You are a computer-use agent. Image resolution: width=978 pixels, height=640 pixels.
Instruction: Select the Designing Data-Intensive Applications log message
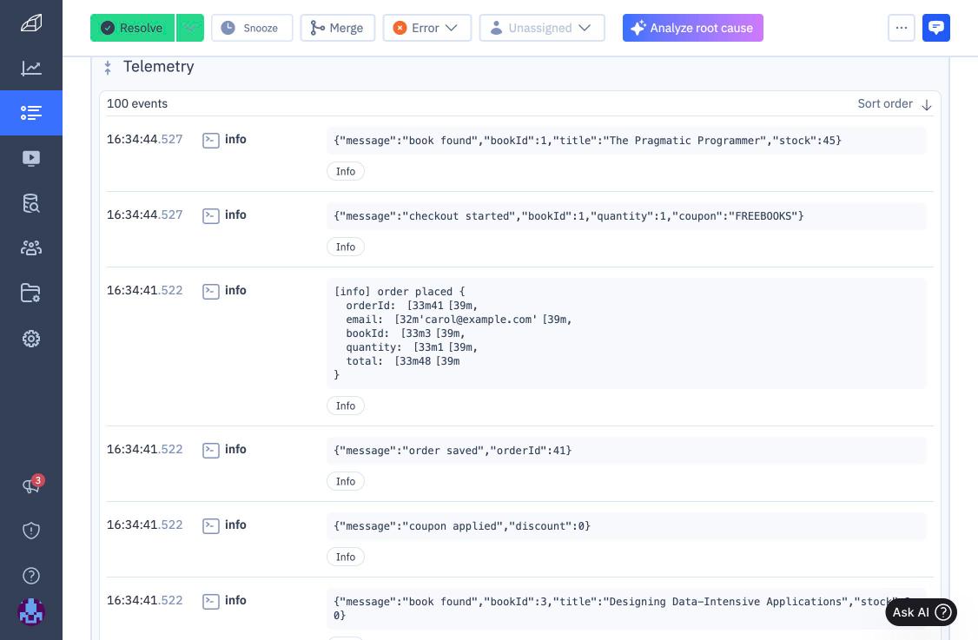[x=626, y=609]
